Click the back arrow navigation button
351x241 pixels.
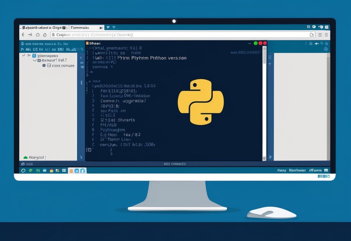[x=23, y=34]
